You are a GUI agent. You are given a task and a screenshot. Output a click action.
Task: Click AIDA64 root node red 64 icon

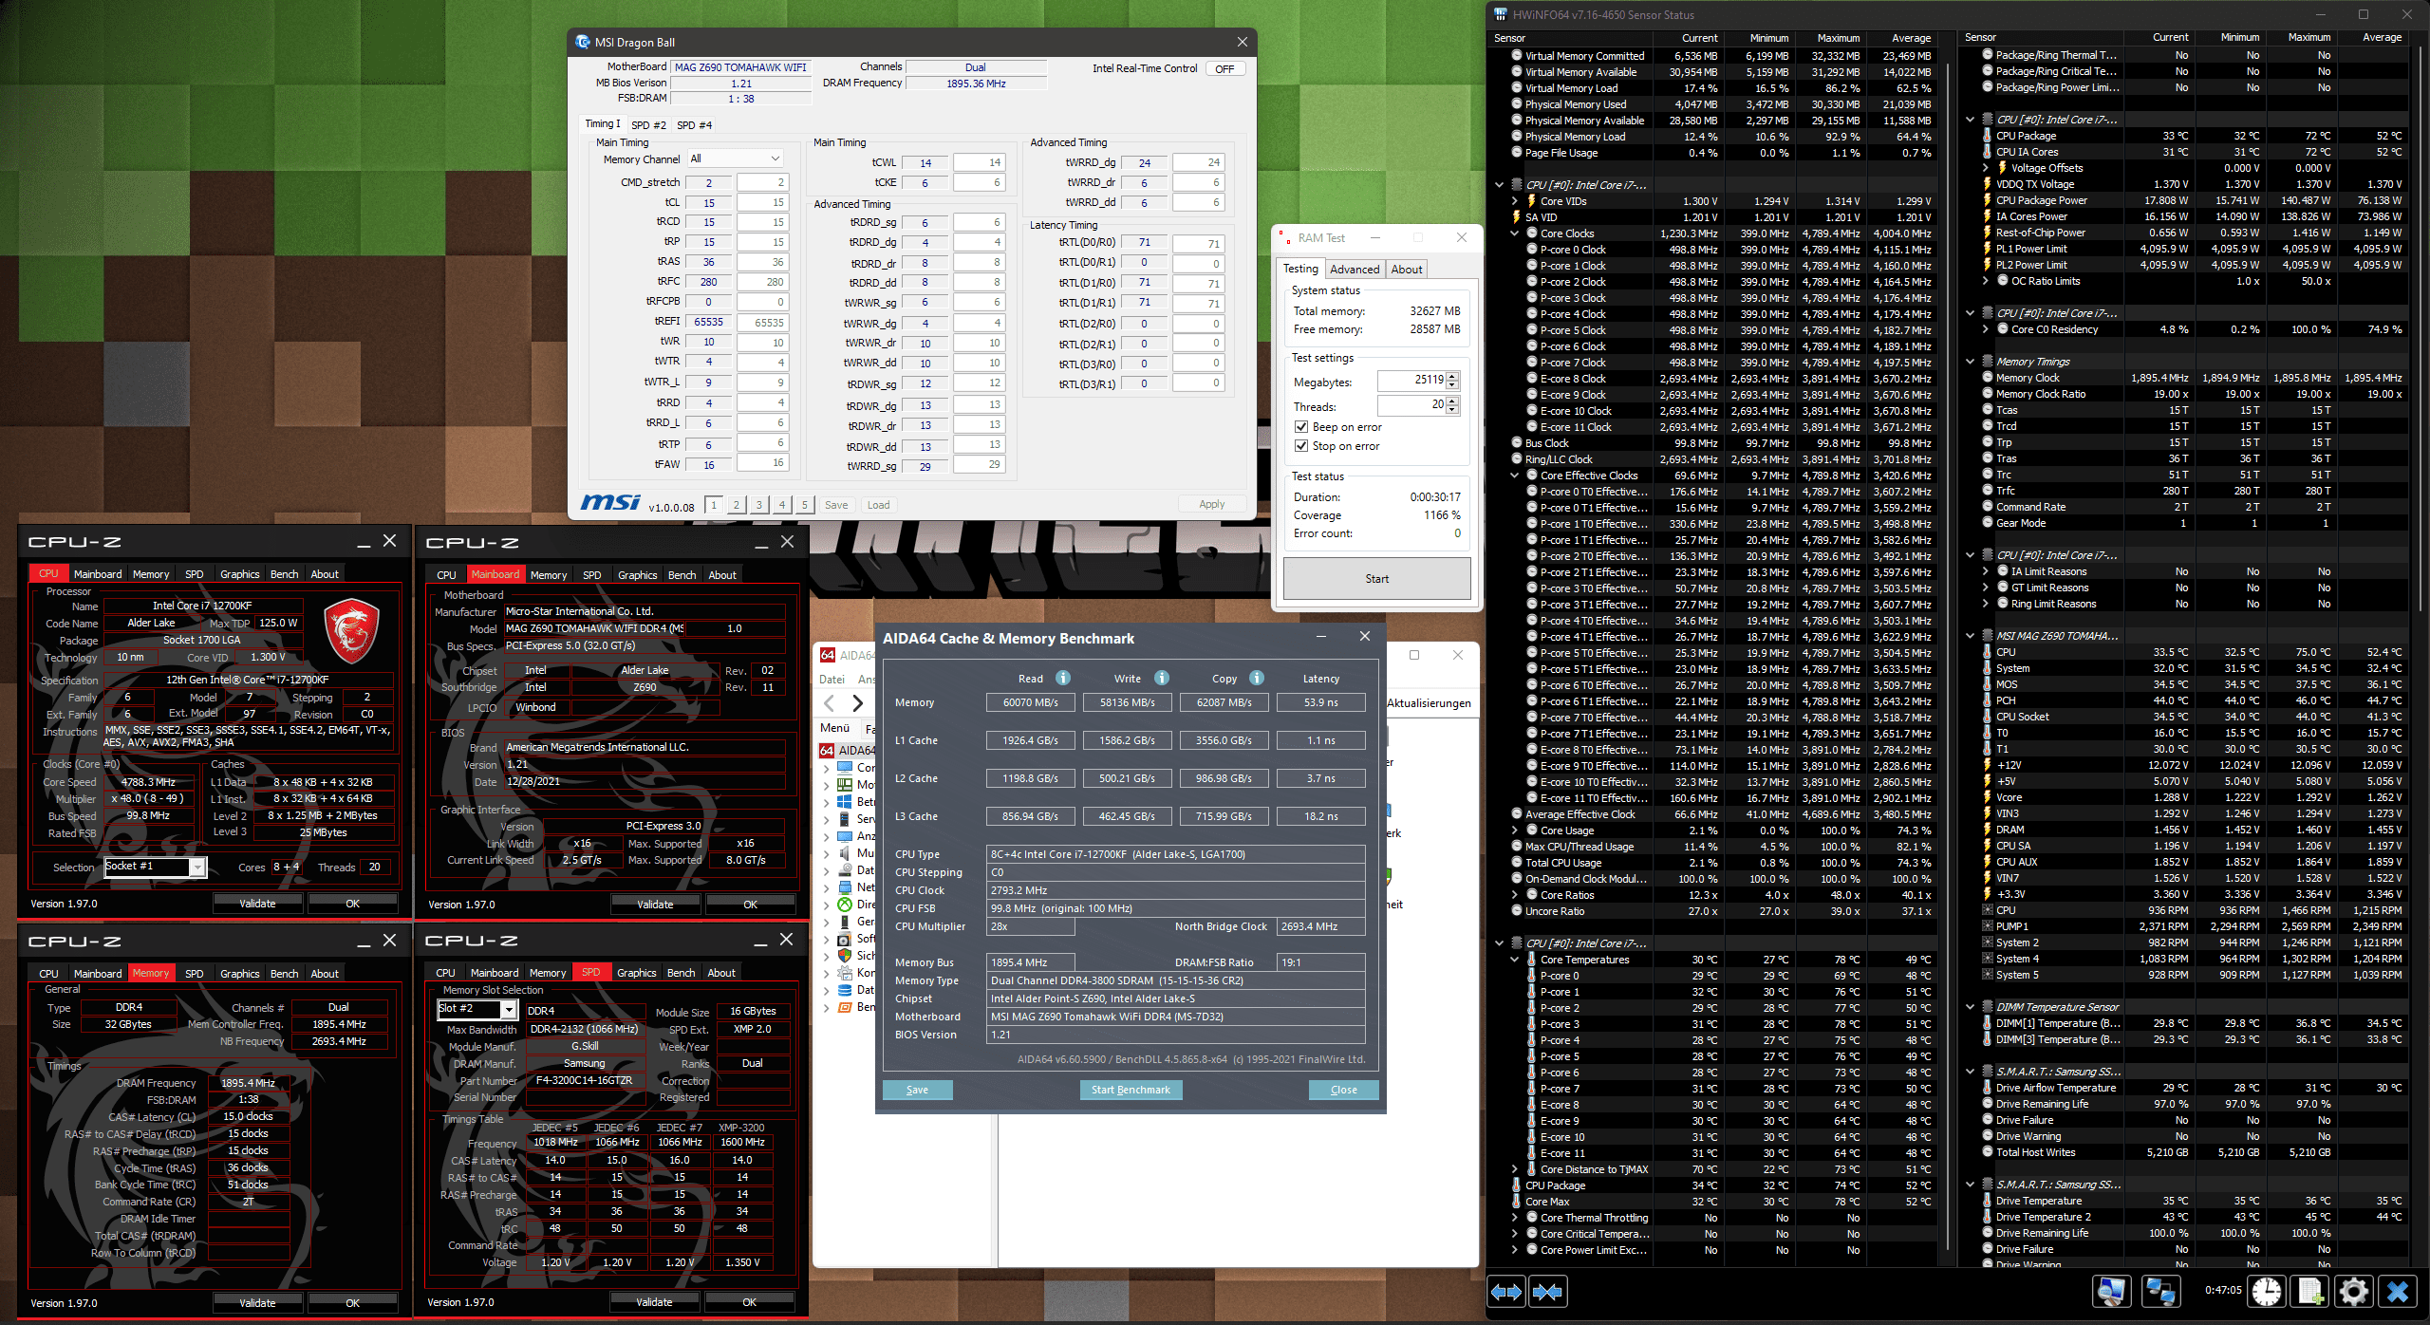click(828, 750)
